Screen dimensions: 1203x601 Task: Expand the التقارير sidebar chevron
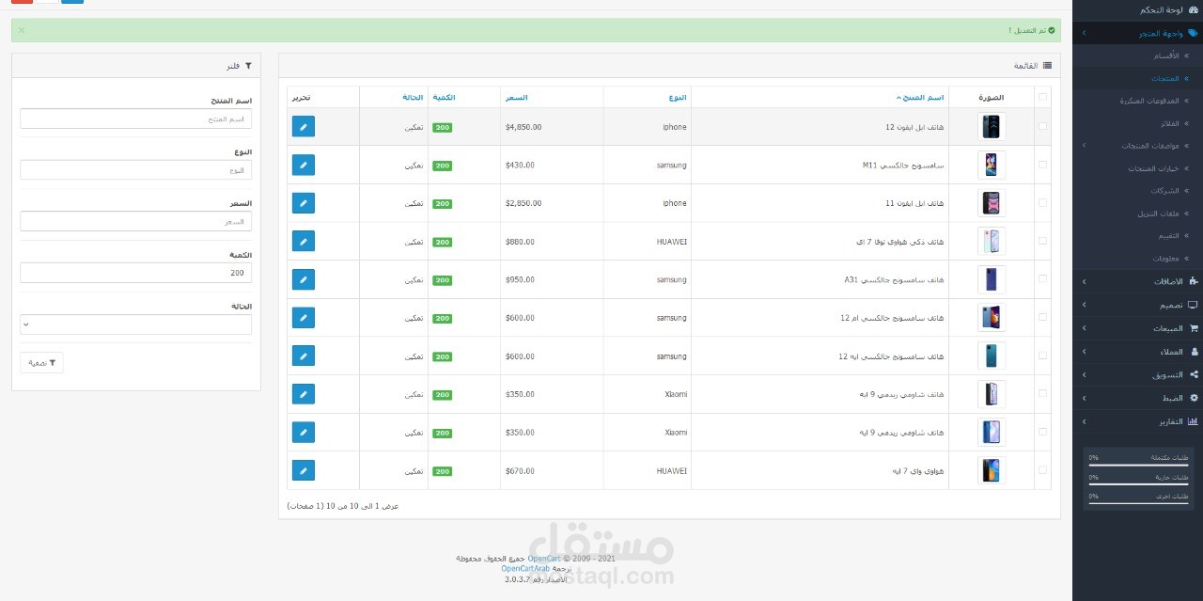tap(1084, 421)
